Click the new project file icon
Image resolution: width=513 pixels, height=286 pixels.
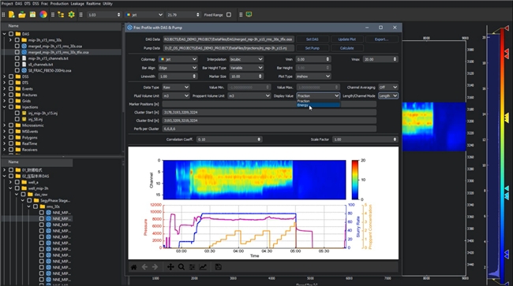12,14
